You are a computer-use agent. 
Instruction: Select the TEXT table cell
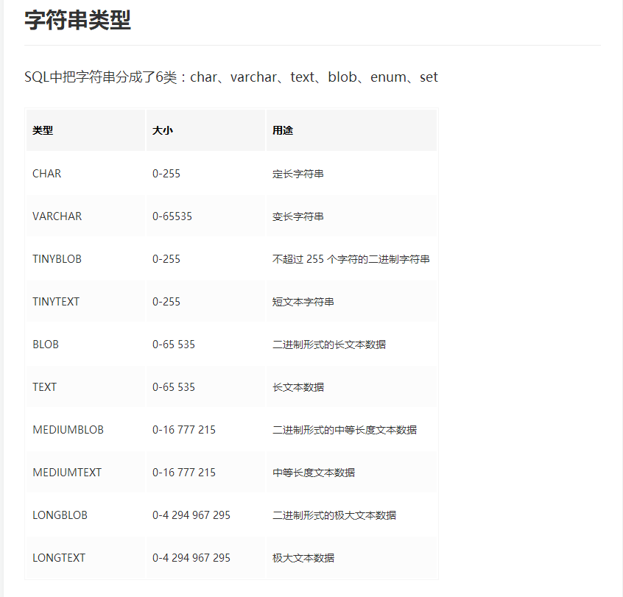(43, 386)
